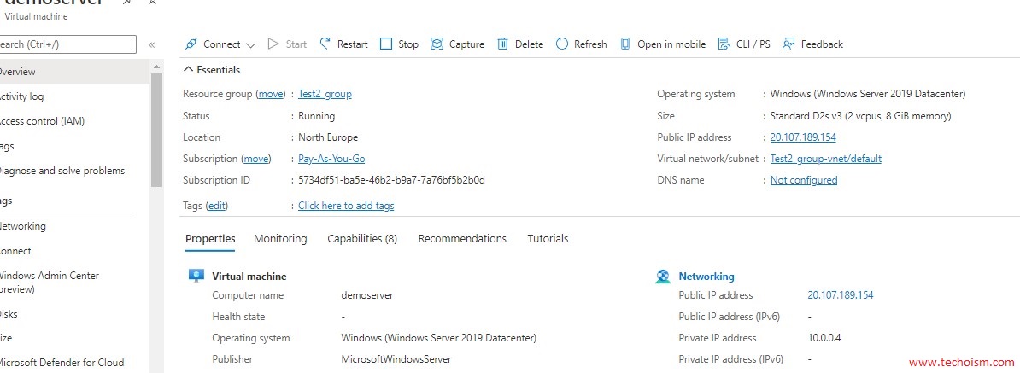The height and width of the screenshot is (373, 1020).
Task: Click move link next to Resource group
Action: (271, 94)
